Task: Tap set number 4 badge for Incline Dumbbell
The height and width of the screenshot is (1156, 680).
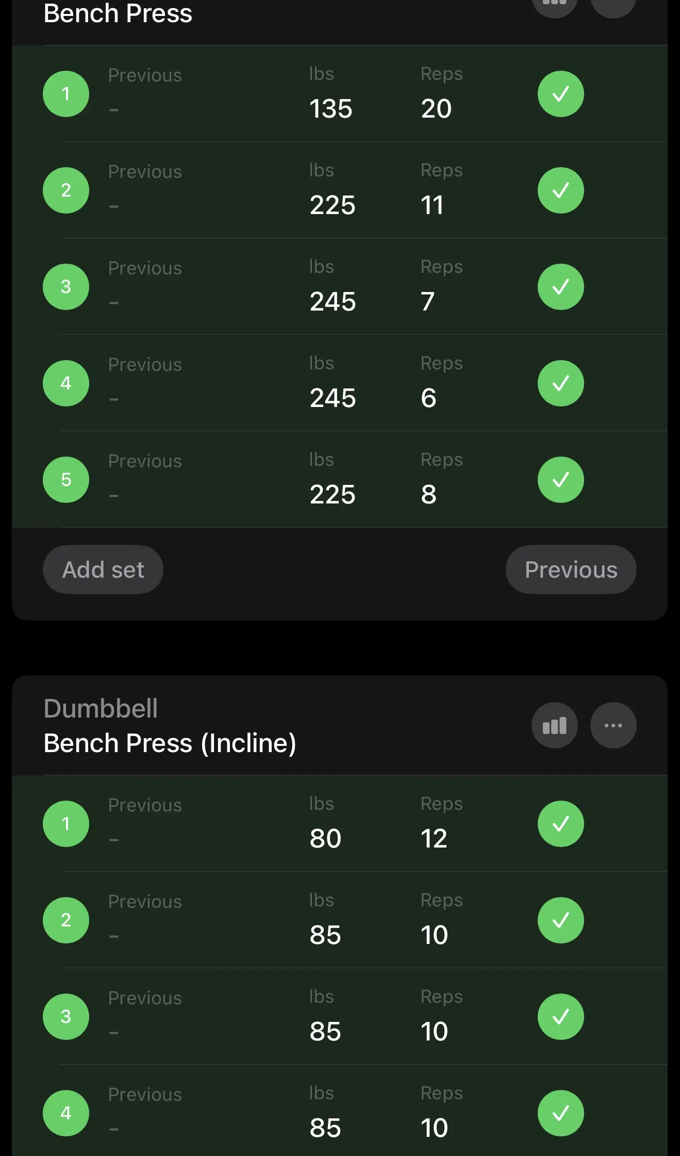Action: [x=66, y=1113]
